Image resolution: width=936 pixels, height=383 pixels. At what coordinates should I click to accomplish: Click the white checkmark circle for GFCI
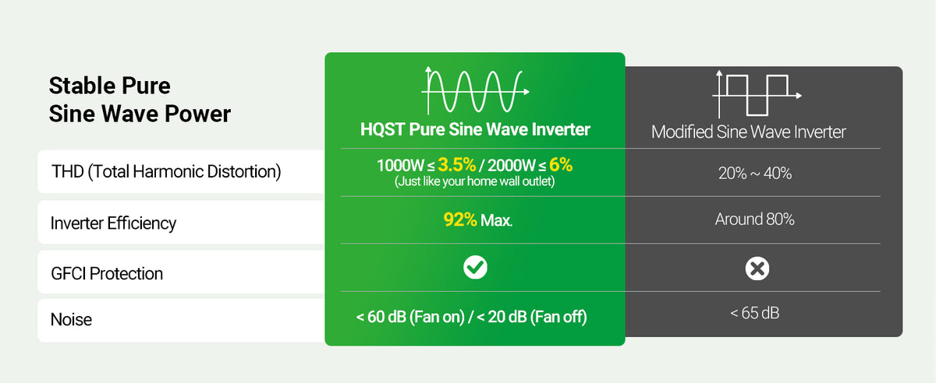point(475,269)
